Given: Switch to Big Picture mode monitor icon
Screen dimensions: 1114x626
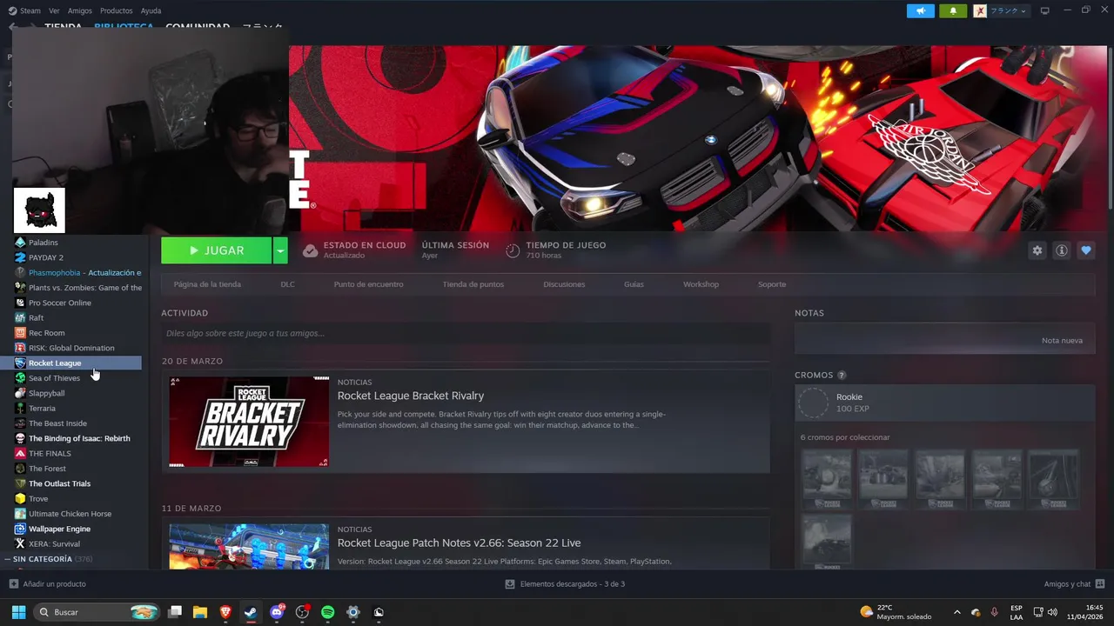Looking at the screenshot, I should [x=1044, y=10].
